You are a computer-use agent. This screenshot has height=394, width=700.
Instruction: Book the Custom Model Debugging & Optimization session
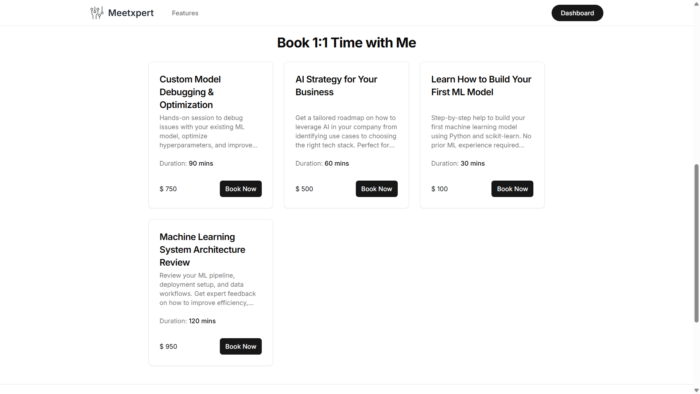(240, 189)
